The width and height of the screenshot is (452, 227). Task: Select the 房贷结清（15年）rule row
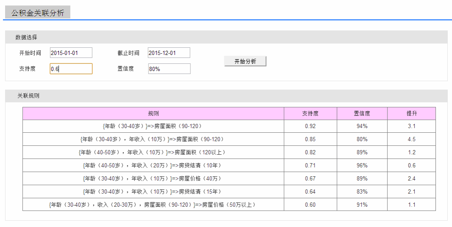(153, 191)
